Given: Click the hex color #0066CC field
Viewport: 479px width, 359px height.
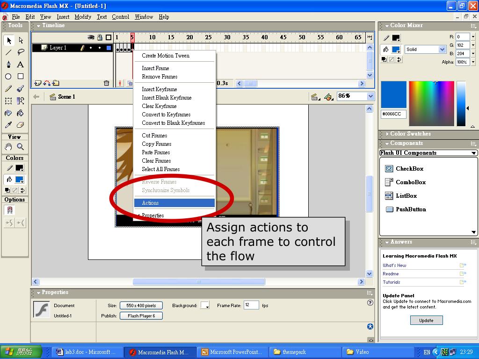Looking at the screenshot, I should point(393,114).
